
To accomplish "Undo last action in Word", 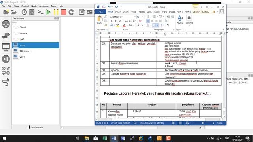I will (x=109, y=7).
